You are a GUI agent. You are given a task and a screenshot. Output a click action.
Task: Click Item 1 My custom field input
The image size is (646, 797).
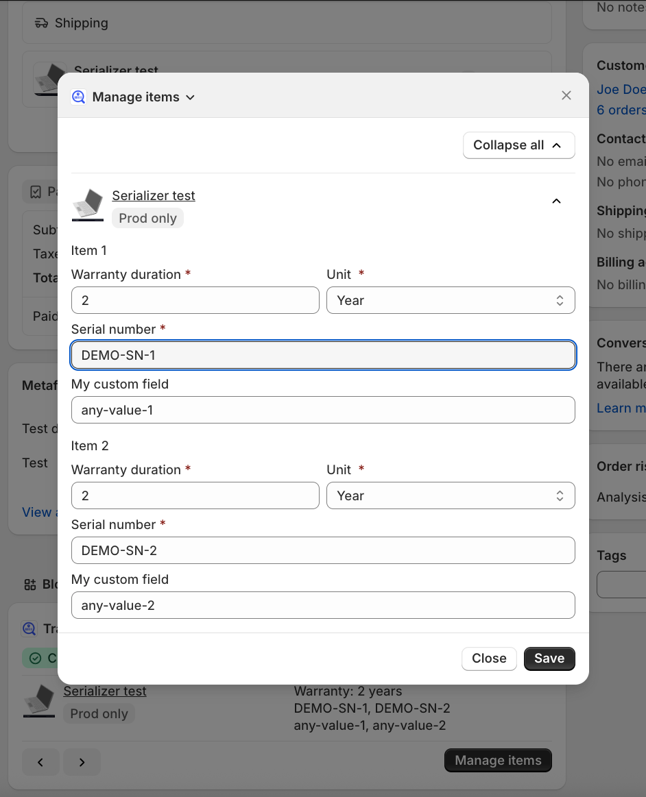322,410
